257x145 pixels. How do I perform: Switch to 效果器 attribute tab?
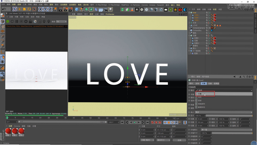click(216, 83)
